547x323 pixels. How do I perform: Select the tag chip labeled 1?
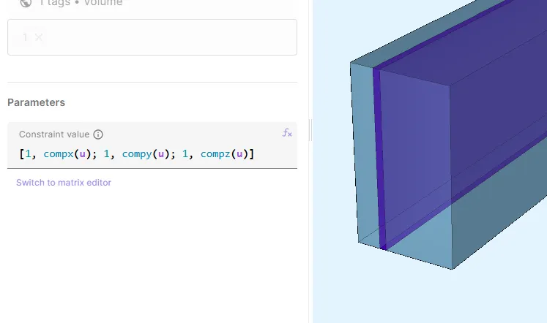click(x=25, y=37)
